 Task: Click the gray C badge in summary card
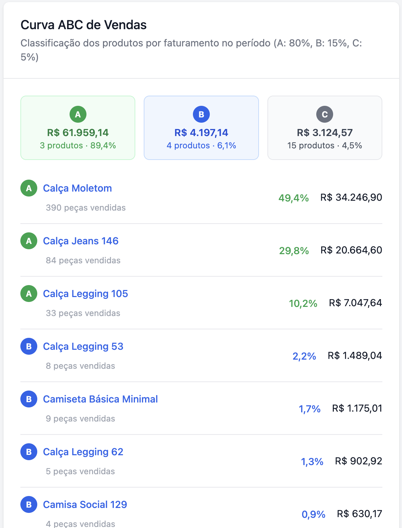click(x=325, y=114)
